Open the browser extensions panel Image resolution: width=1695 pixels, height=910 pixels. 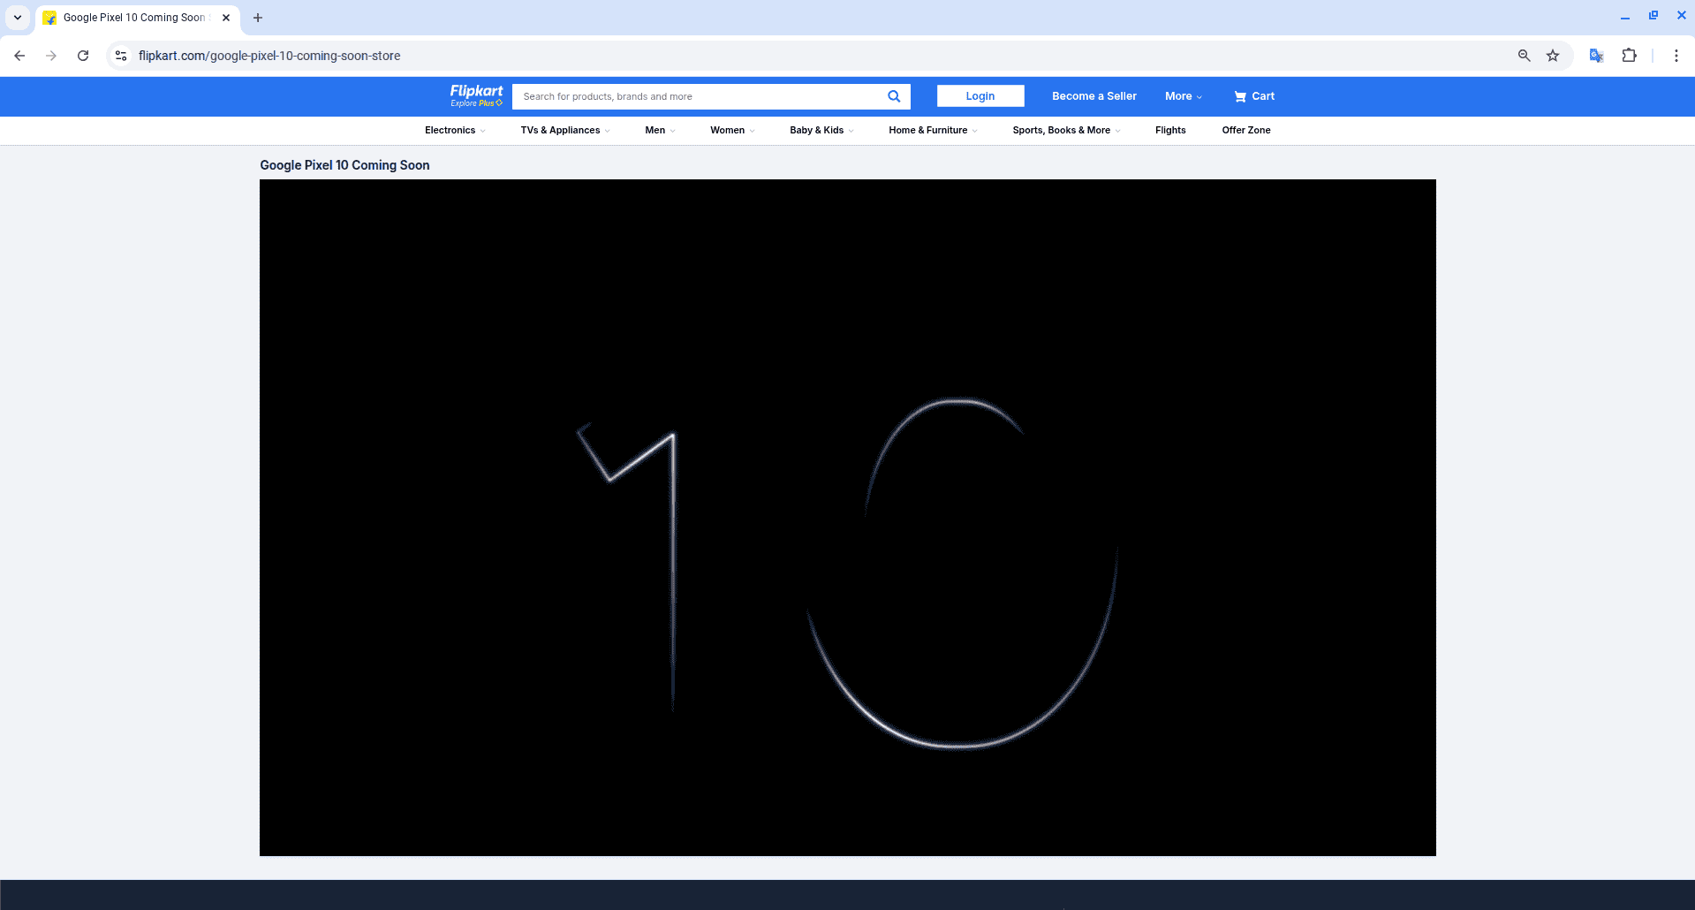1629,55
